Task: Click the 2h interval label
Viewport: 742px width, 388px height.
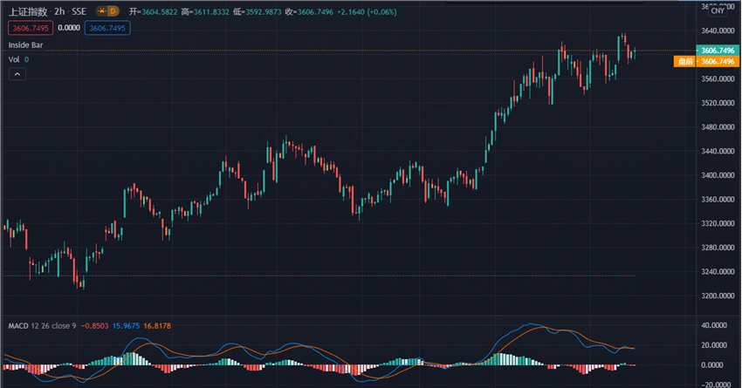Action: tap(58, 13)
